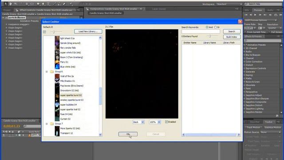
Task: Step back one frame in Preview panel
Action: pos(251,15)
